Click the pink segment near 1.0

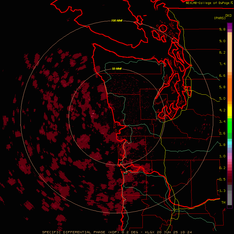230,158
